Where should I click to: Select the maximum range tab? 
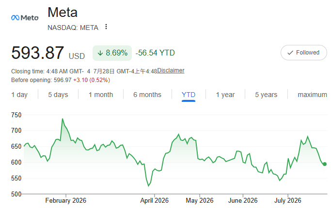[312, 95]
